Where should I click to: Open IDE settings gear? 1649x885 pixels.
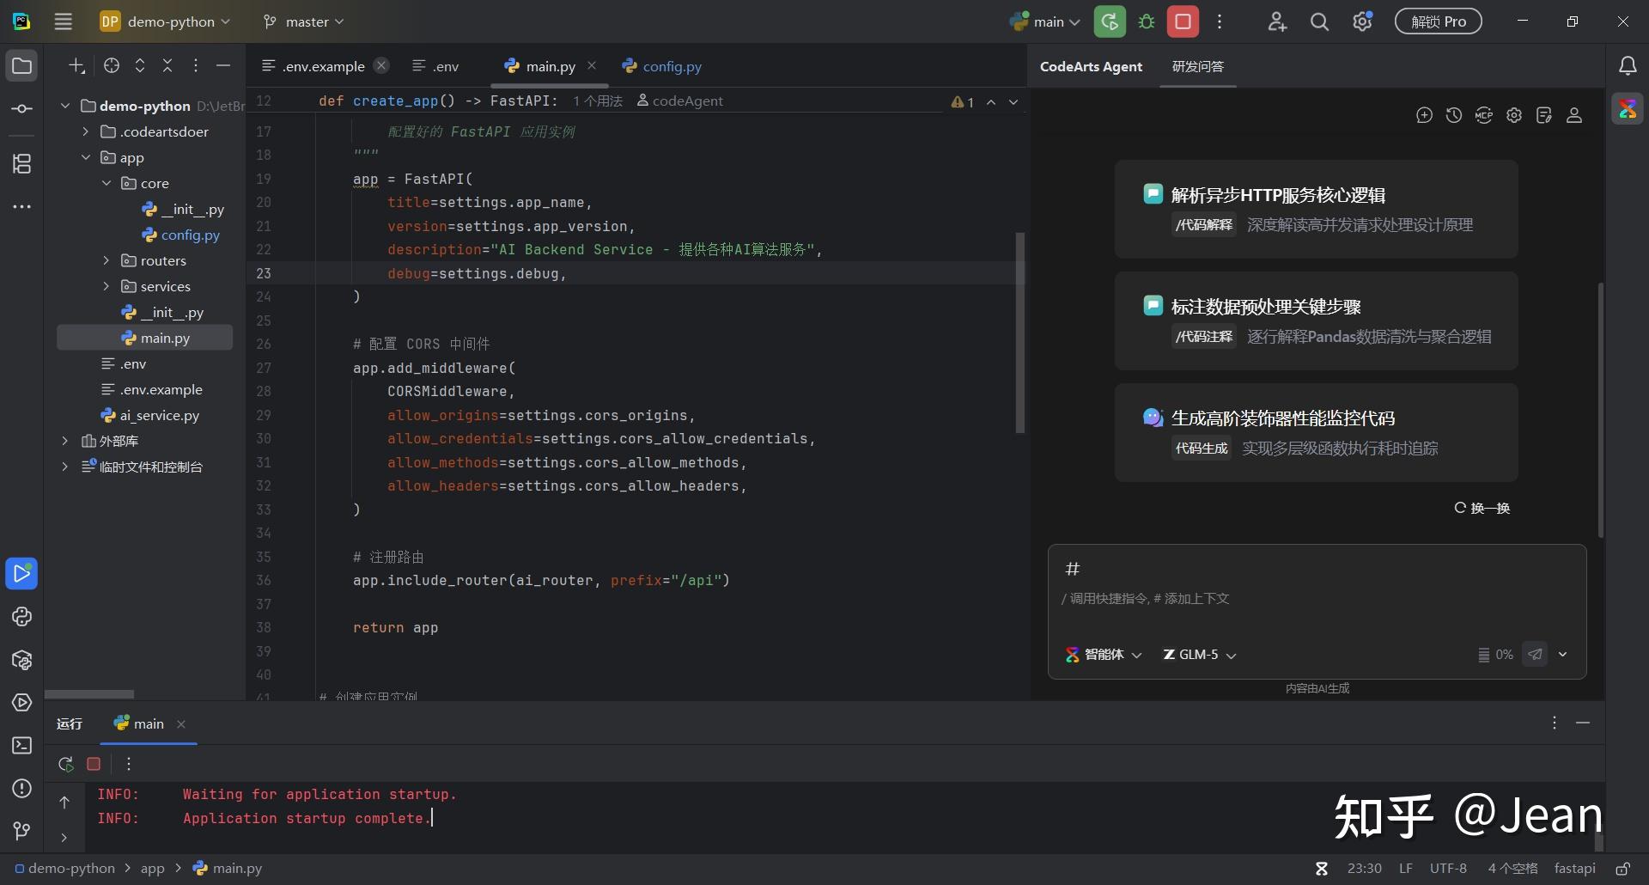[x=1363, y=21]
